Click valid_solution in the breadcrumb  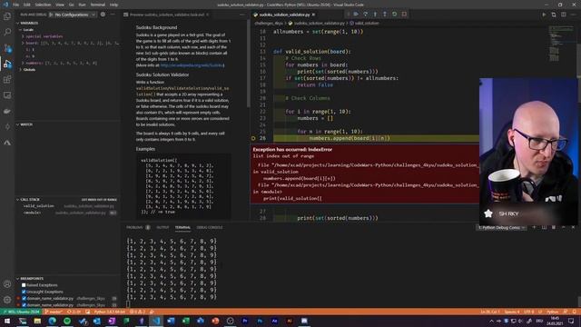click(x=364, y=23)
